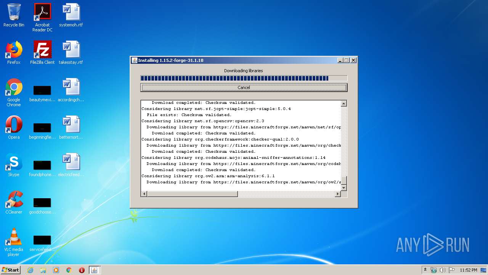Switch to Java installer taskbar button
The width and height of the screenshot is (488, 275).
pos(94,270)
